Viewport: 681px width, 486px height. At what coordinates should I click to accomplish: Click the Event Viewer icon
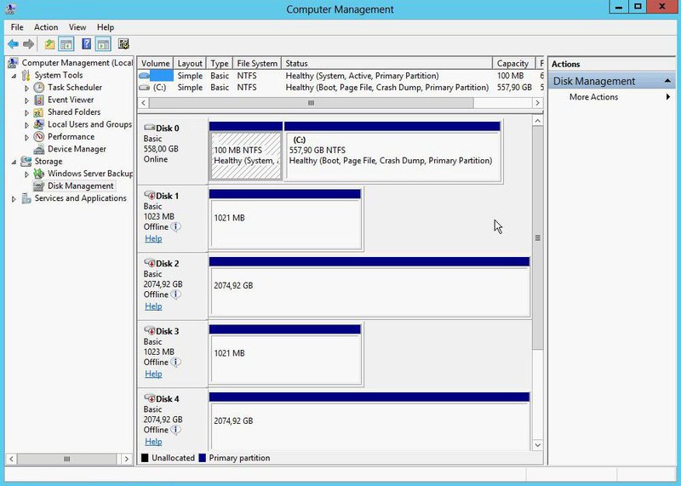[x=39, y=100]
